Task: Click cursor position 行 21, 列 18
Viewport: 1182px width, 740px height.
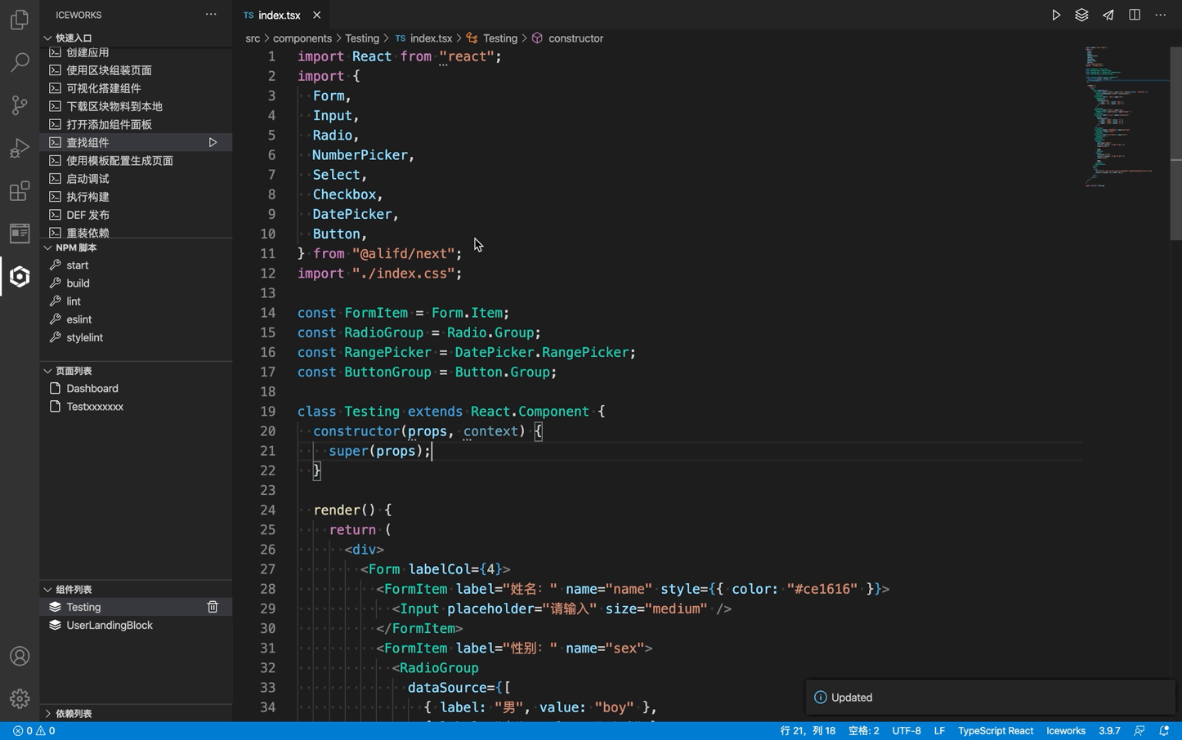Action: (808, 731)
